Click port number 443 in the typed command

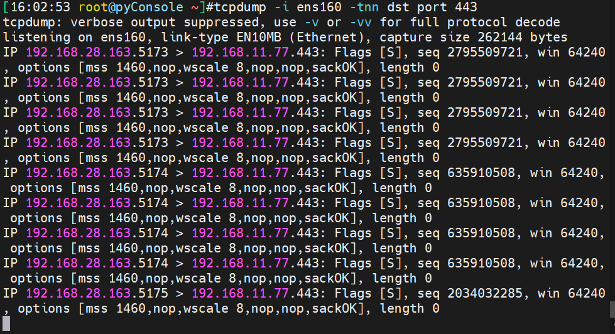(x=465, y=8)
